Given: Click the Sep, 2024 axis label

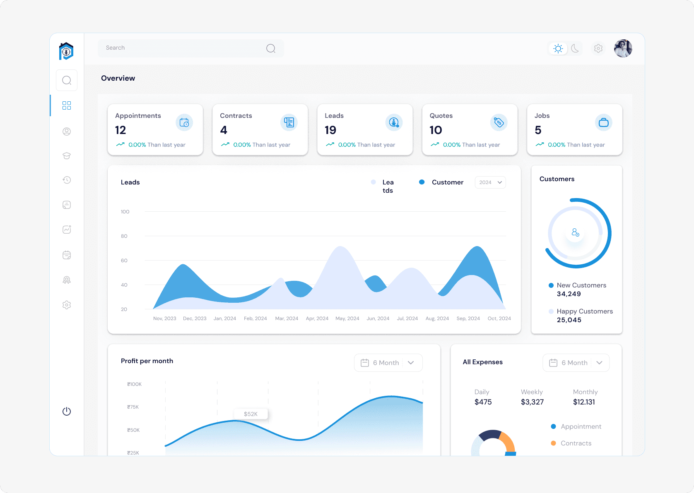Looking at the screenshot, I should [468, 318].
